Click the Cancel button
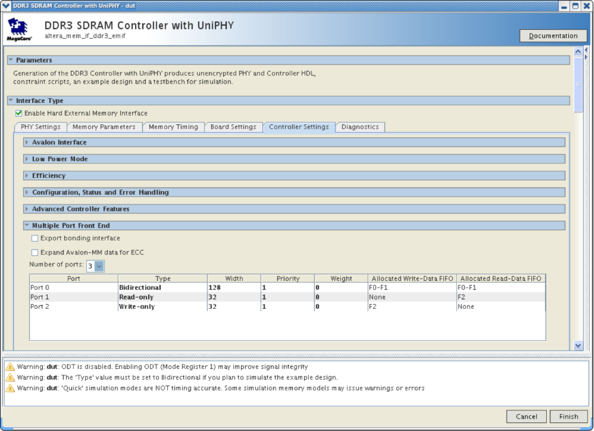 (526, 417)
